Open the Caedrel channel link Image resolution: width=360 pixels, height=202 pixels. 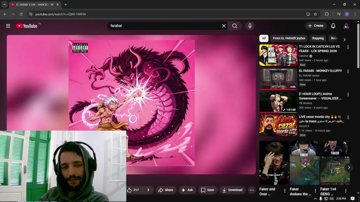click(303, 56)
